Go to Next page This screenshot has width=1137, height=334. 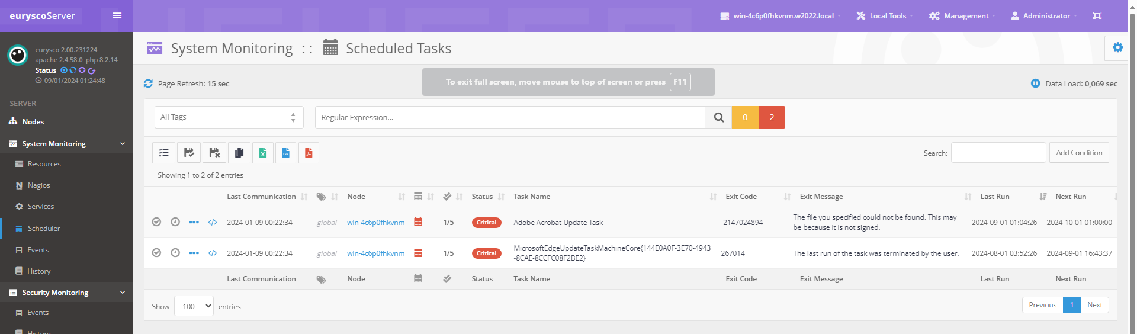tap(1094, 305)
